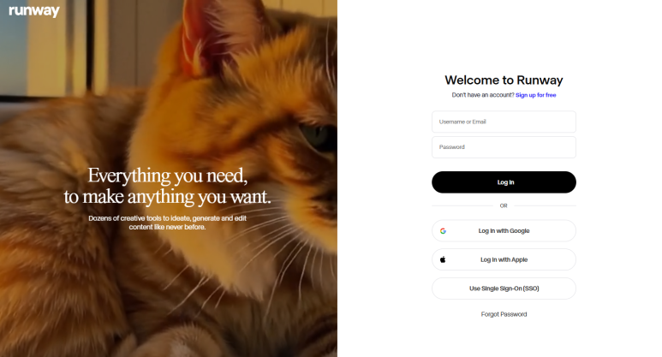The width and height of the screenshot is (662, 357).
Task: Open the Forgot Password link
Action: coord(504,314)
